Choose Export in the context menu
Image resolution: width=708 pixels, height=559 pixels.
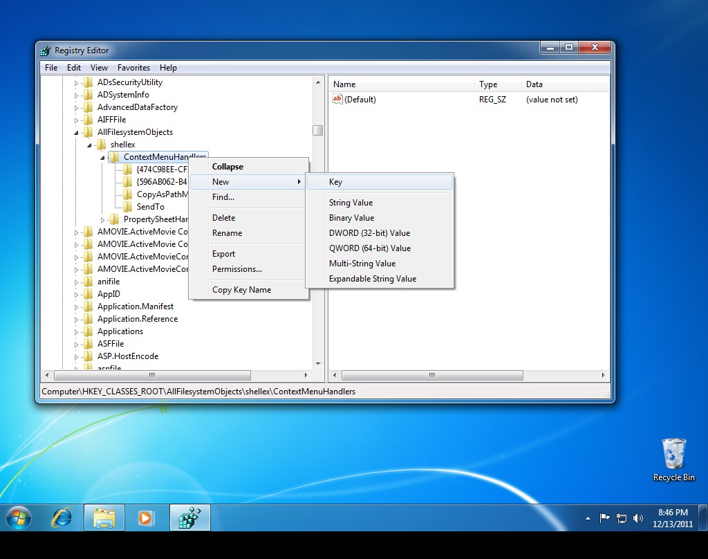(x=249, y=254)
